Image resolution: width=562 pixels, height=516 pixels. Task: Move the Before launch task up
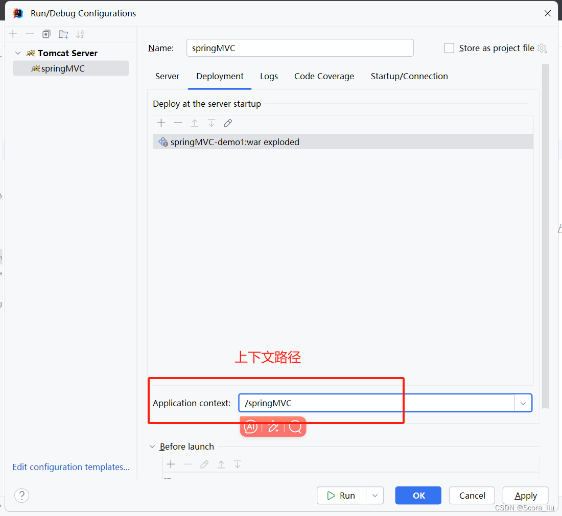(221, 464)
